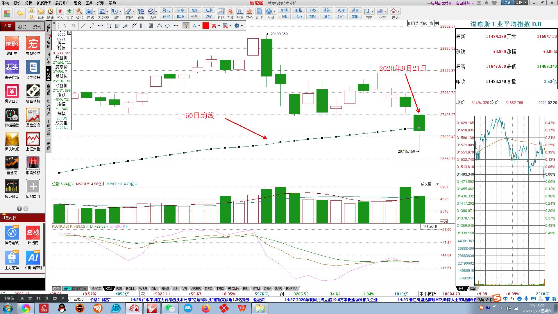The image size is (558, 314).
Task: Click the 买入 buy icon
Action: [60, 12]
